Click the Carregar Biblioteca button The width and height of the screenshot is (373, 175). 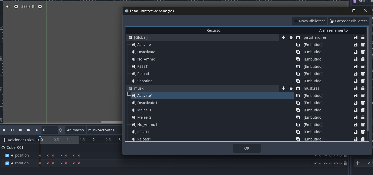[349, 21]
